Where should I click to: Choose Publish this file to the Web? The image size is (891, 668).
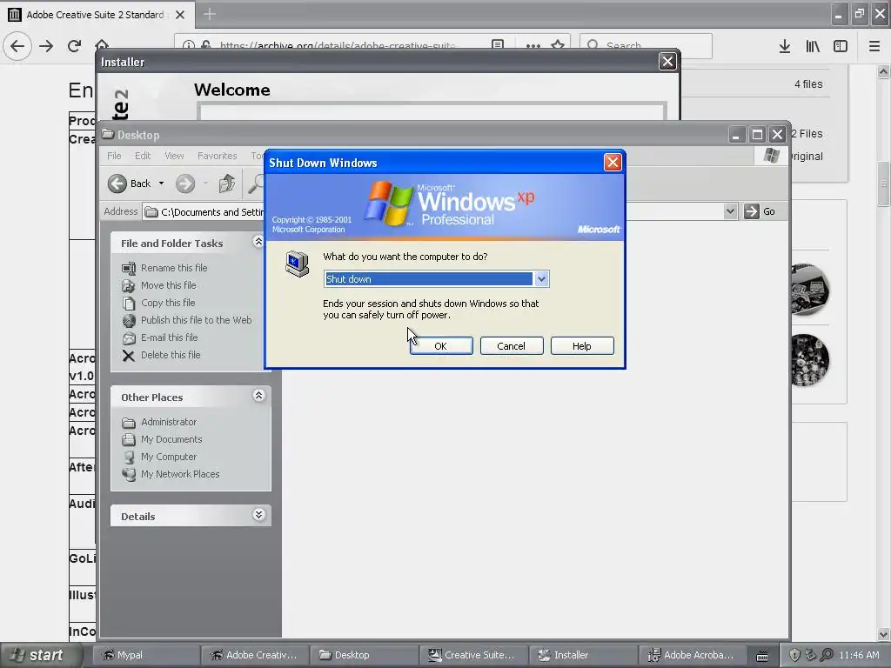coord(196,320)
